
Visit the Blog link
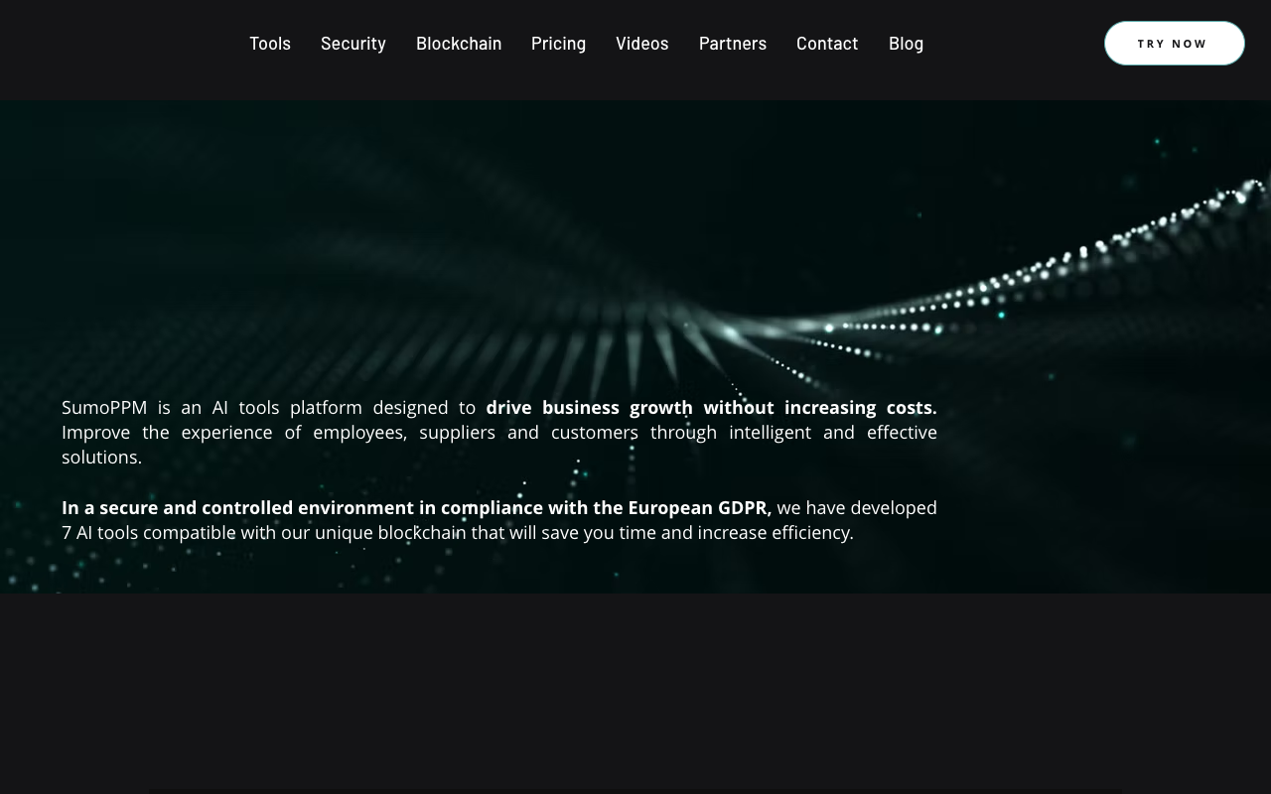click(906, 43)
